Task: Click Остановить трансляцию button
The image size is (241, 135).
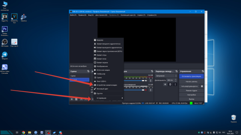Action: 191,76
